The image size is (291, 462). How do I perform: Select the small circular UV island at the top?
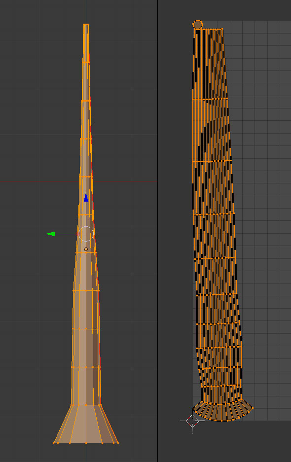point(198,25)
